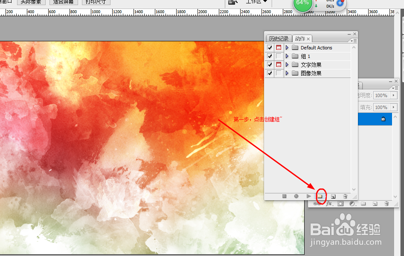Click the Default Actions folder icon
The height and width of the screenshot is (256, 404).
click(295, 48)
